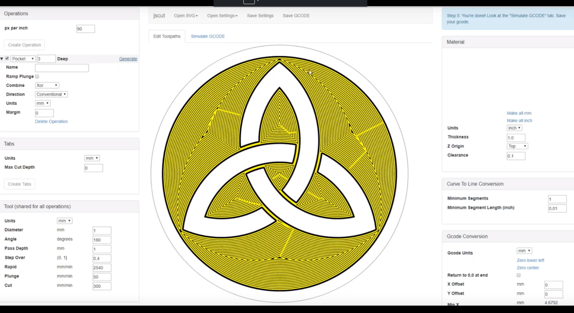The image size is (574, 313).
Task: Click the Zero lower left link
Action: click(530, 260)
